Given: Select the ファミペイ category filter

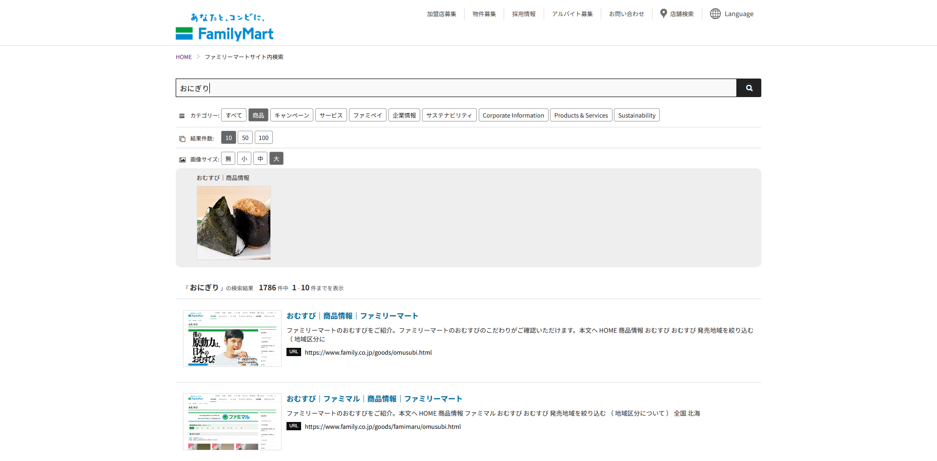Looking at the screenshot, I should coord(367,115).
